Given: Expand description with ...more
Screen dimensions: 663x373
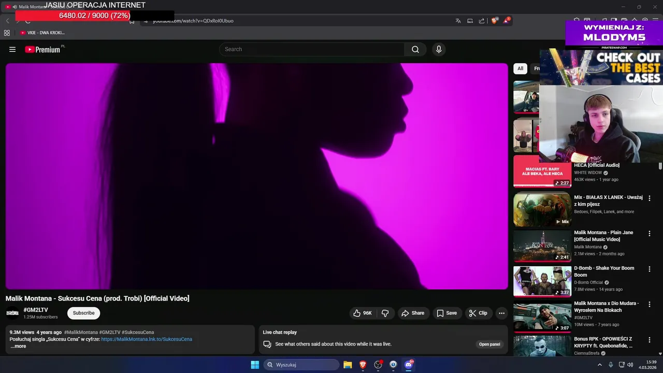Looking at the screenshot, I should 18,346.
